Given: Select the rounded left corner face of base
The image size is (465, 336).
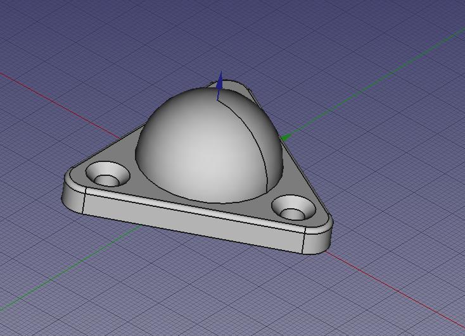Looking at the screenshot, I should pyautogui.click(x=73, y=196).
